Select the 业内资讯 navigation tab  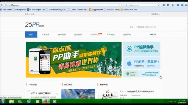pos(78,34)
